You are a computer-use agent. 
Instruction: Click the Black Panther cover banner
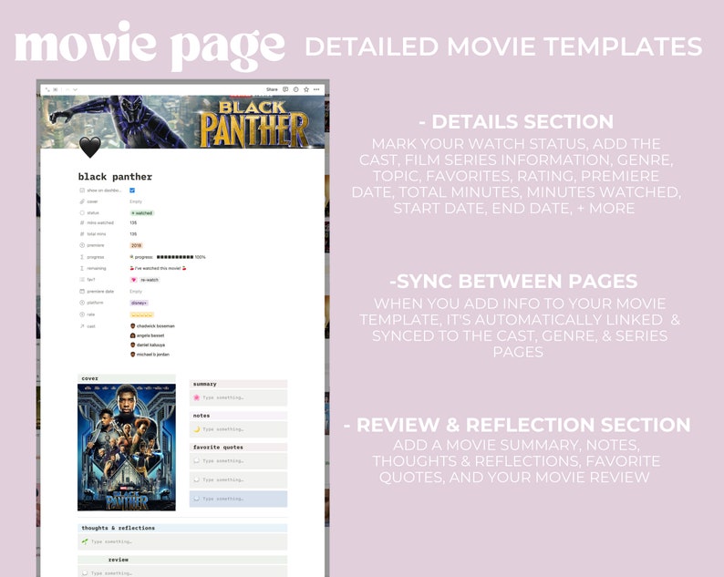pos(183,122)
